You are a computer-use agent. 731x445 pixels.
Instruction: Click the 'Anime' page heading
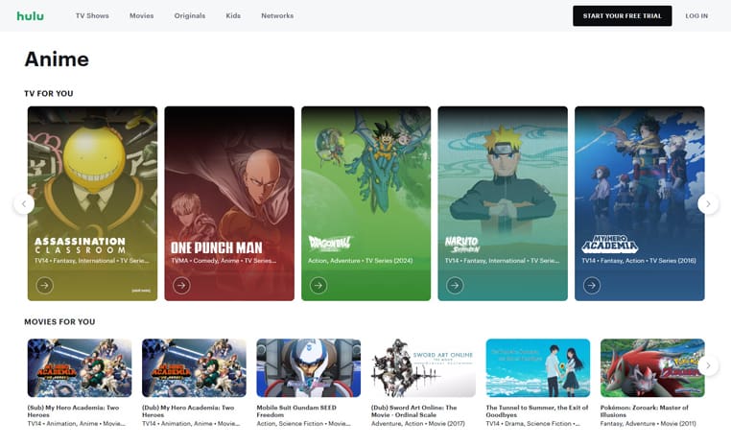[57, 59]
